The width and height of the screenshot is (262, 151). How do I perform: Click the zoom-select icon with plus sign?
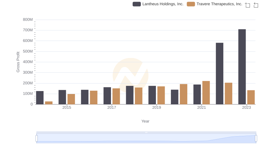point(248,5)
